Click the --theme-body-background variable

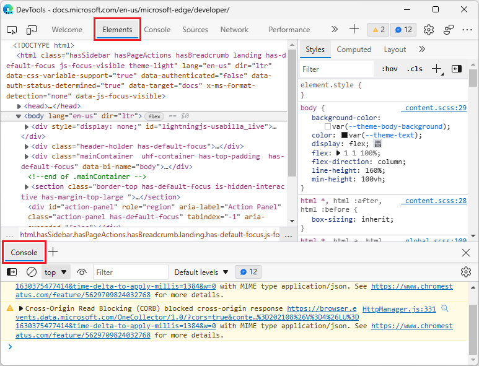click(x=396, y=126)
